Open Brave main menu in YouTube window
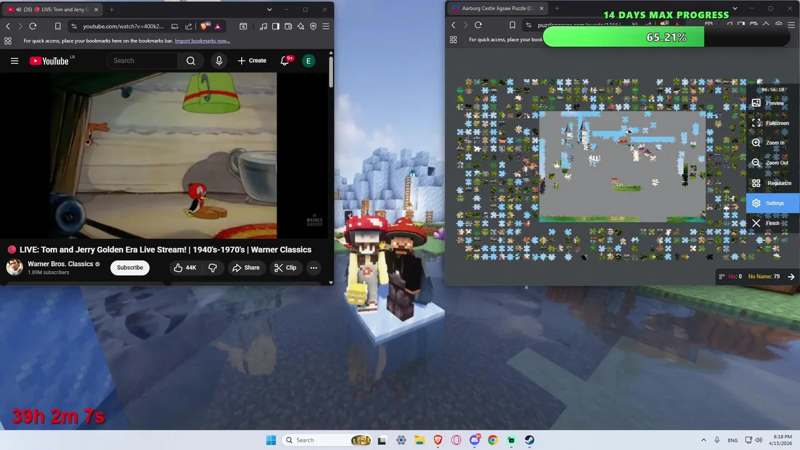Viewport: 800px width, 450px height. (326, 26)
